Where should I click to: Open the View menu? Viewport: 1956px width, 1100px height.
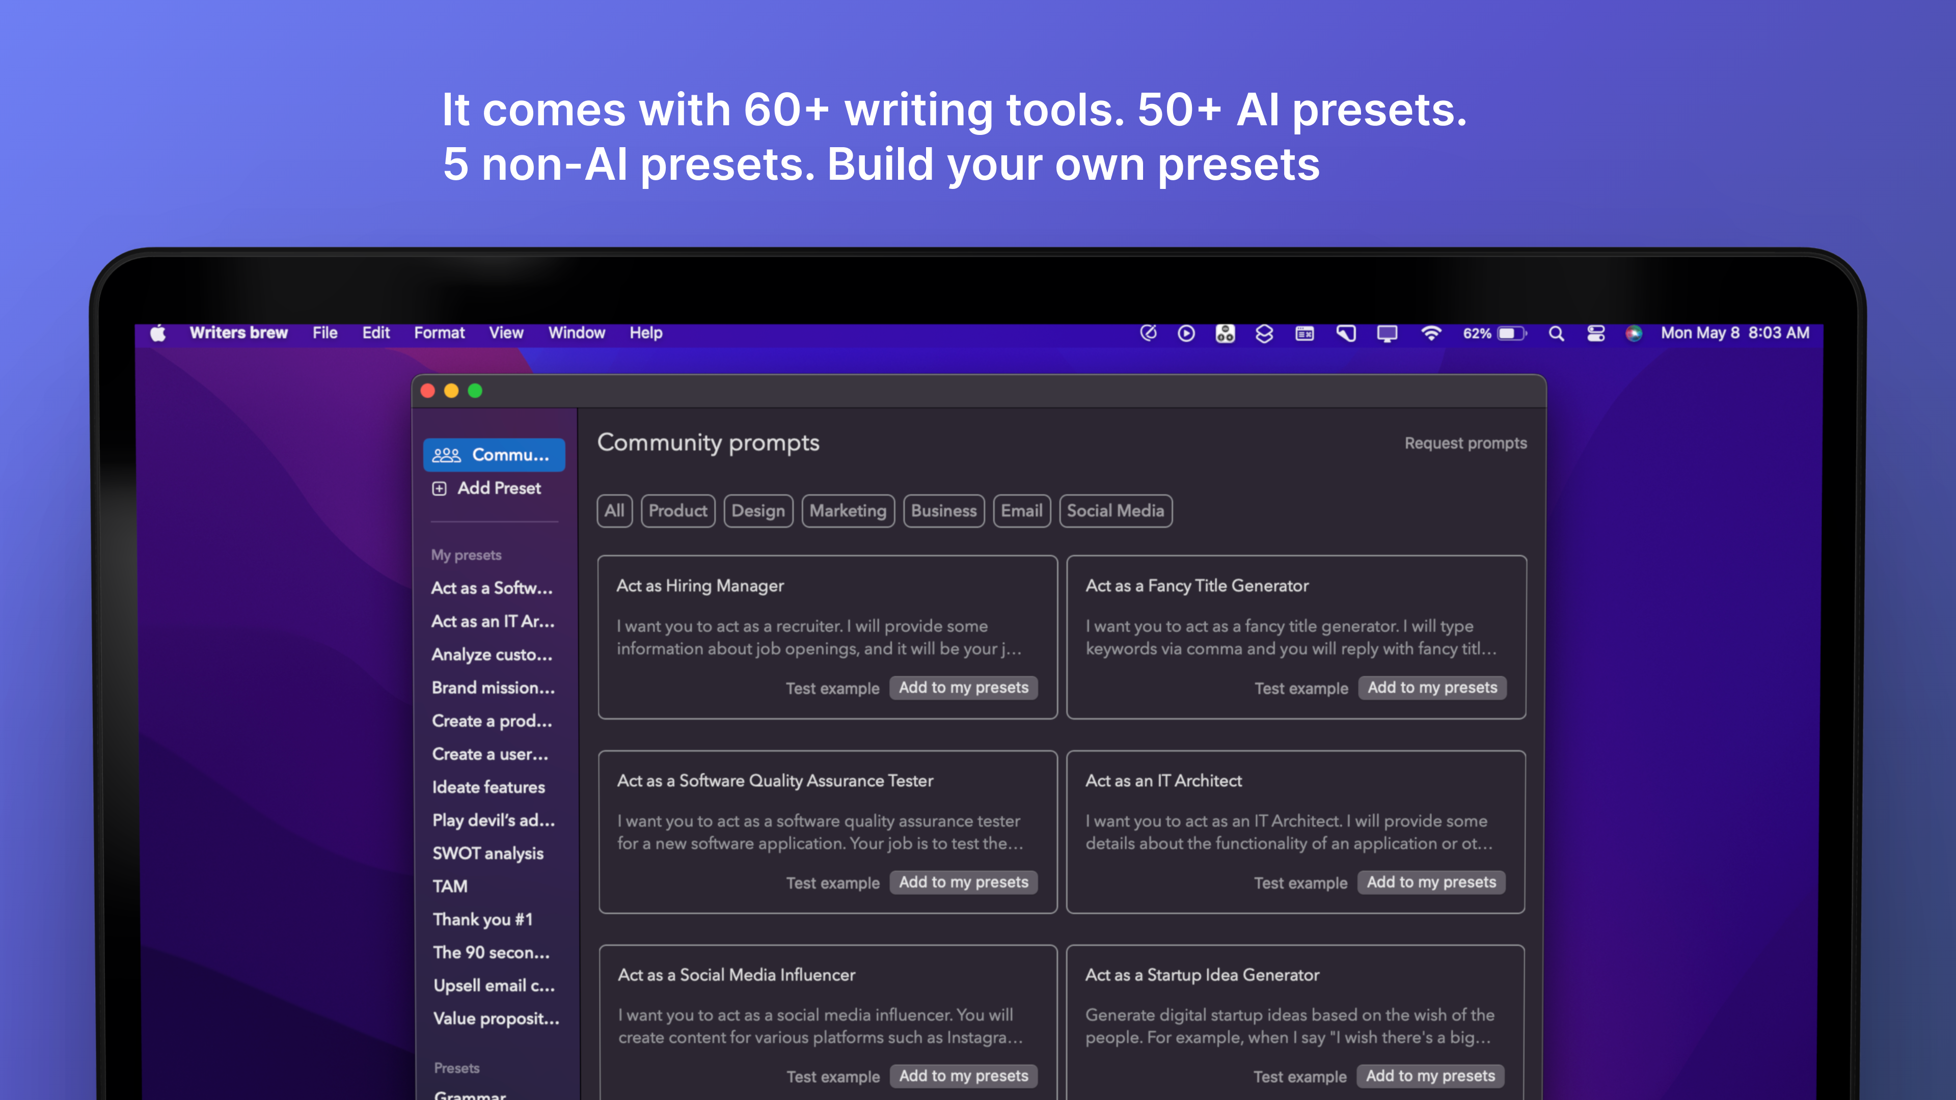coord(506,333)
